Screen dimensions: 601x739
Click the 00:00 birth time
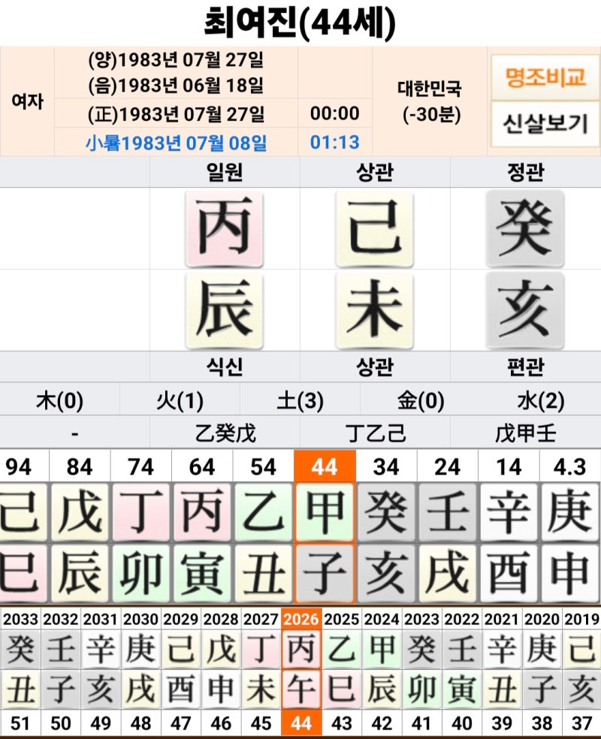pos(334,113)
